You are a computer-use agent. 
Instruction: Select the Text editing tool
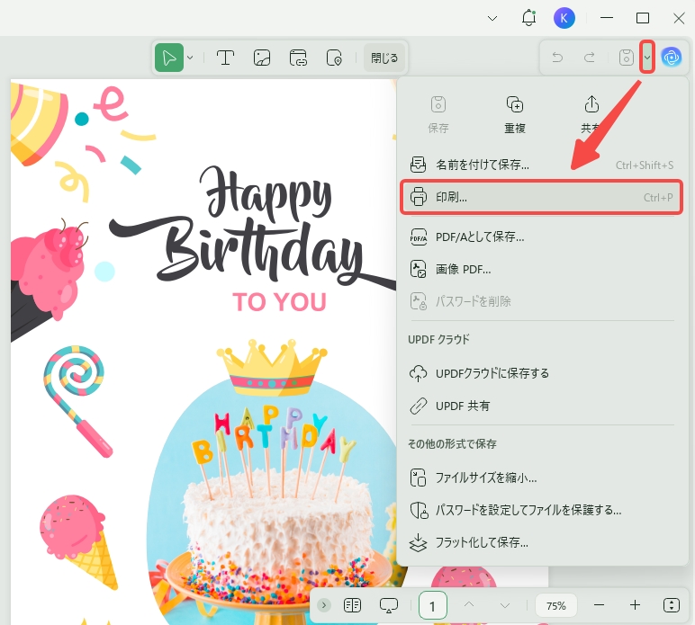coord(225,58)
